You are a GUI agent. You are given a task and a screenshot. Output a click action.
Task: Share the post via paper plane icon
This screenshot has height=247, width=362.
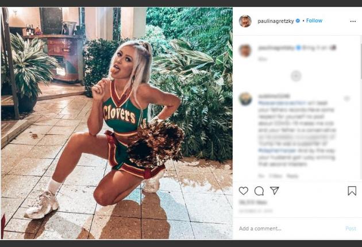[x=275, y=191]
